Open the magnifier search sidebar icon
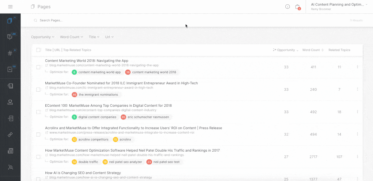The image size is (373, 181). point(10,167)
